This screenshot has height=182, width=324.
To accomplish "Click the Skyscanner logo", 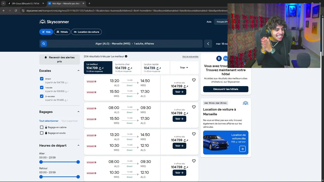I will click(x=54, y=22).
